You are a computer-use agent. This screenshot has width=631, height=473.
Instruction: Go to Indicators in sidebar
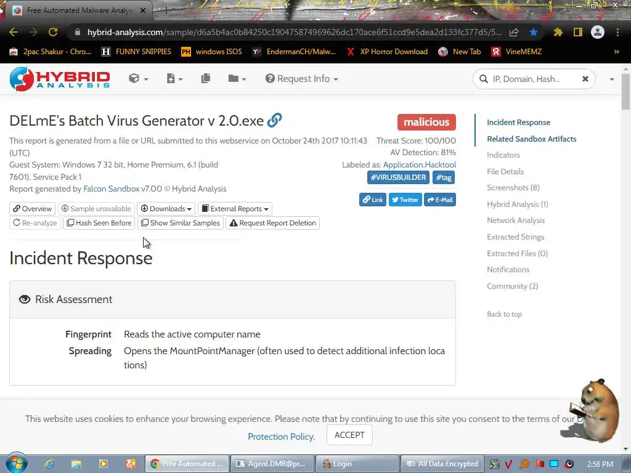tap(503, 155)
